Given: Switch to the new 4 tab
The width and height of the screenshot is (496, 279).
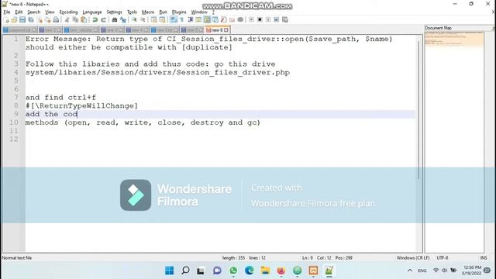Looking at the screenshot, I should [137, 30].
